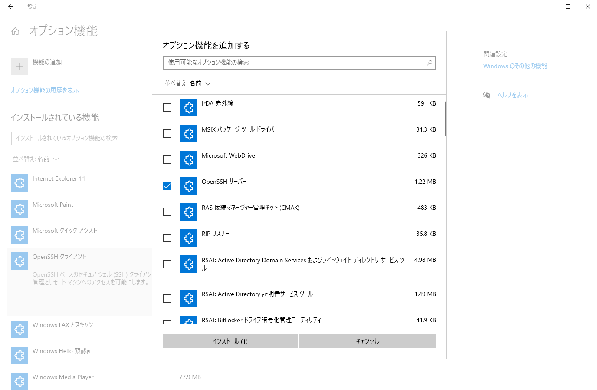Select the OpenSSH サーバー name text
The height and width of the screenshot is (390, 597).
coord(224,182)
